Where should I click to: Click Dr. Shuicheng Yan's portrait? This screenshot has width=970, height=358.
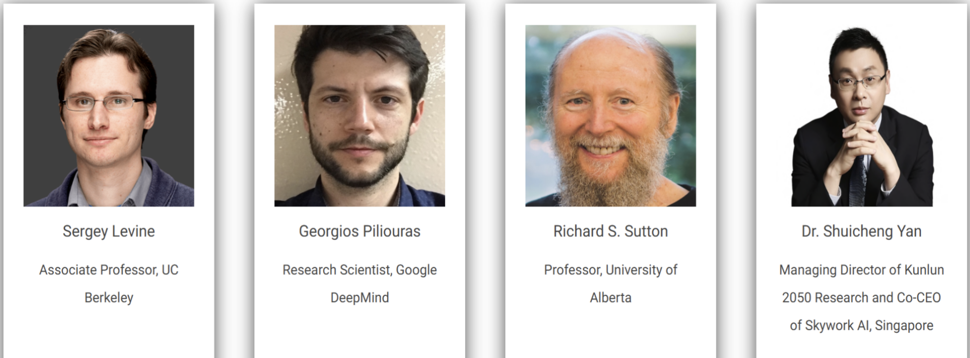click(x=862, y=115)
